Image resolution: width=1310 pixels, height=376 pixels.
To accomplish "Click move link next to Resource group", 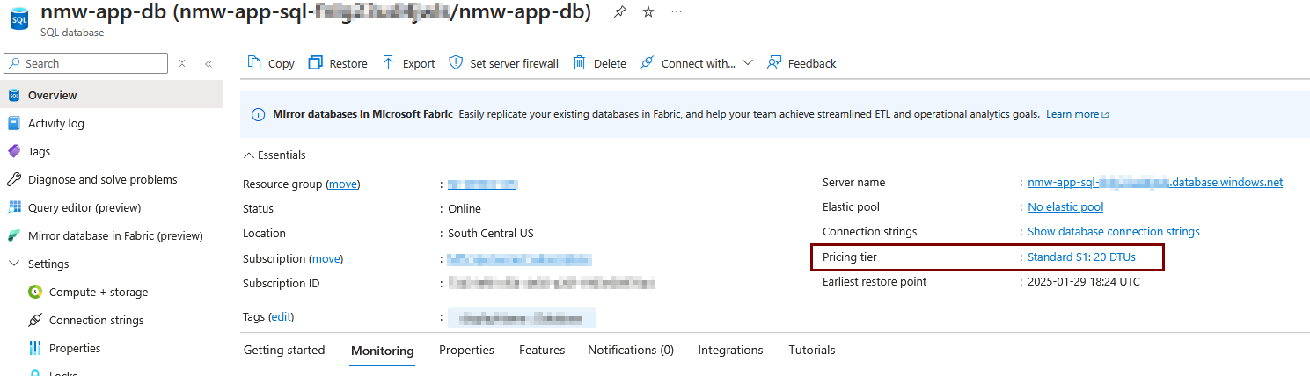I will click(x=344, y=184).
